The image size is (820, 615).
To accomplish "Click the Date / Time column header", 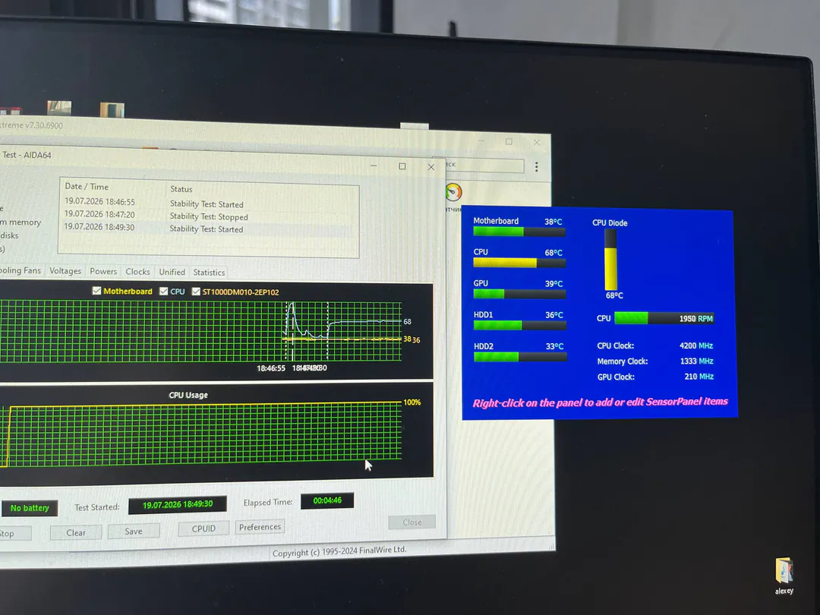I will [87, 187].
